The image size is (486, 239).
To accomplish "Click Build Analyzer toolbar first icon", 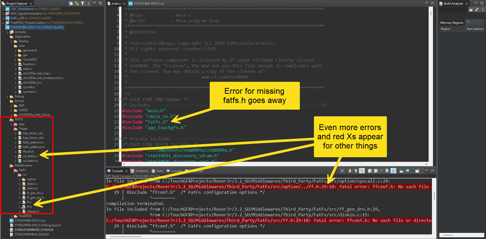I will pos(471,10).
